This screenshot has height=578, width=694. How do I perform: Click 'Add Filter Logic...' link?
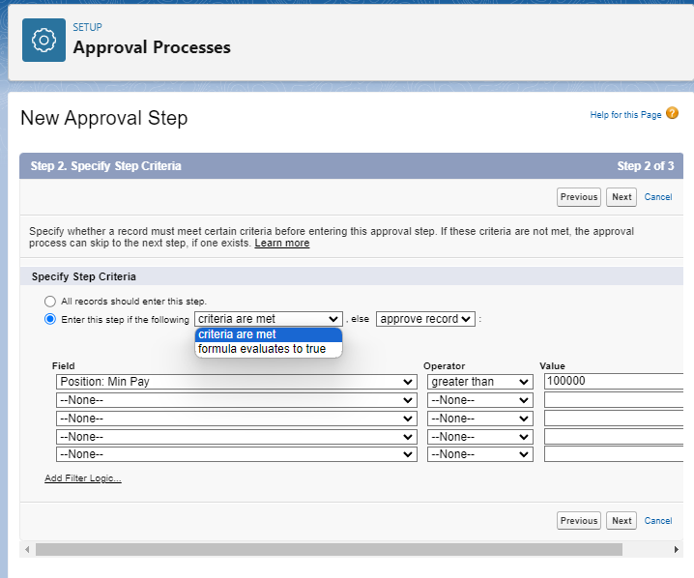tap(83, 478)
